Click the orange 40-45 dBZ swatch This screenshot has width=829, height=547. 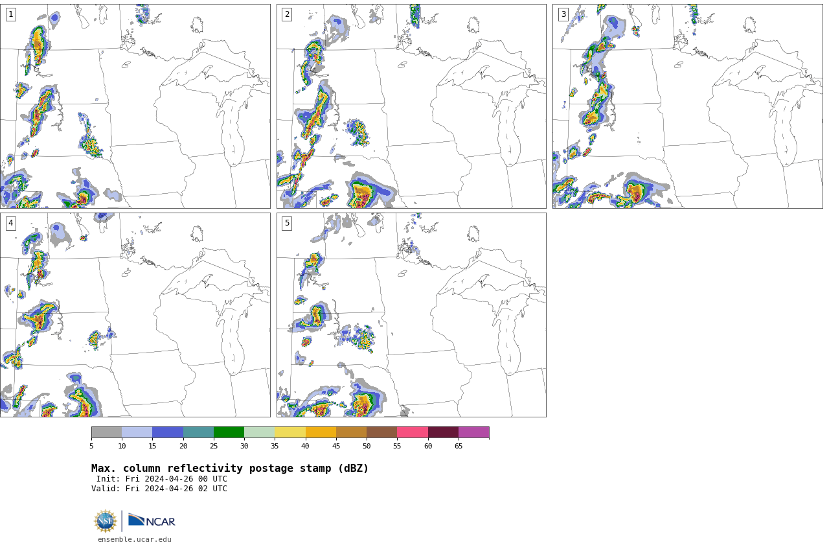[321, 432]
